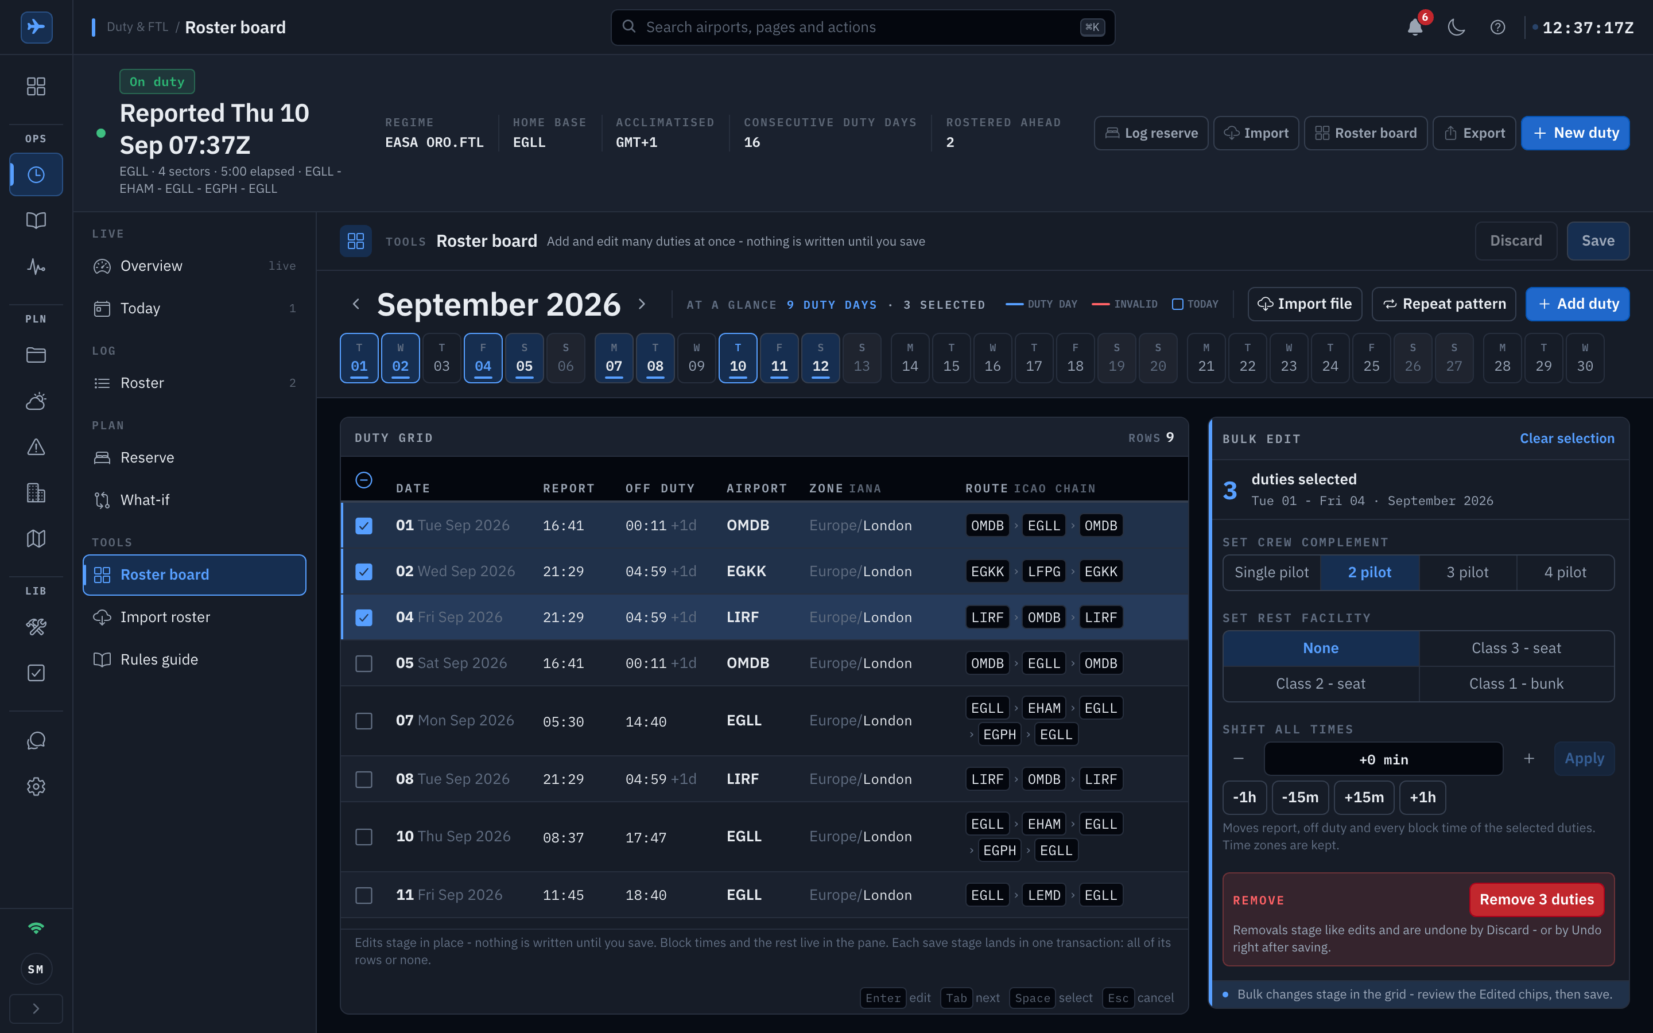The image size is (1653, 1033).
Task: Open Overview in the Live sidebar section
Action: (x=195, y=266)
